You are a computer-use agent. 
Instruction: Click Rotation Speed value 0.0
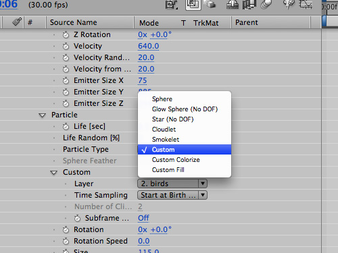pyautogui.click(x=144, y=241)
